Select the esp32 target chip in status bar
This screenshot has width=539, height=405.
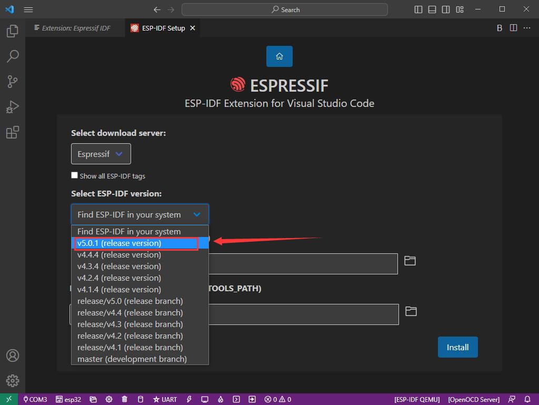point(68,399)
